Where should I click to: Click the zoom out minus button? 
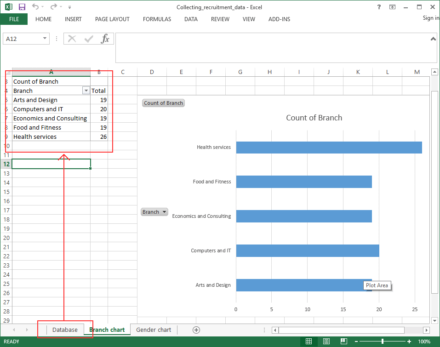pyautogui.click(x=356, y=341)
